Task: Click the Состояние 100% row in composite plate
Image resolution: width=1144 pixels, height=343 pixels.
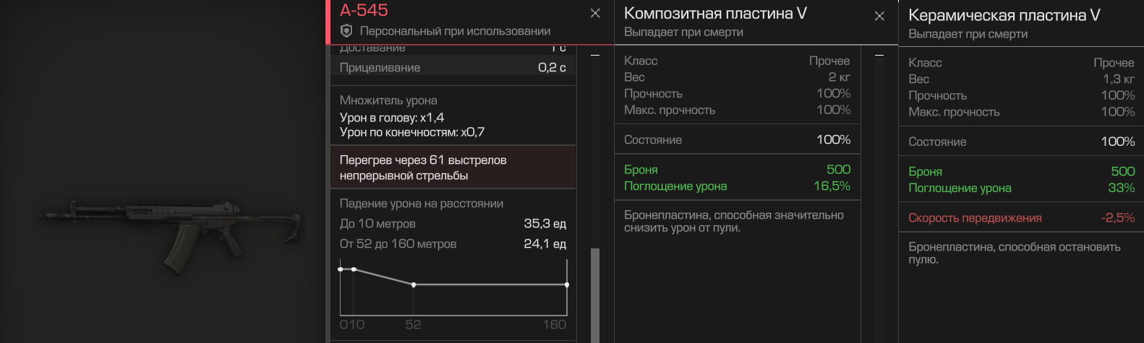Action: (737, 140)
